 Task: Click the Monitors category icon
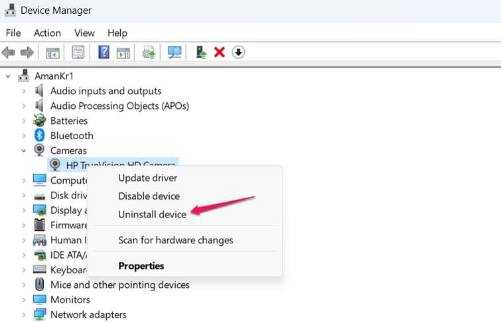point(40,299)
